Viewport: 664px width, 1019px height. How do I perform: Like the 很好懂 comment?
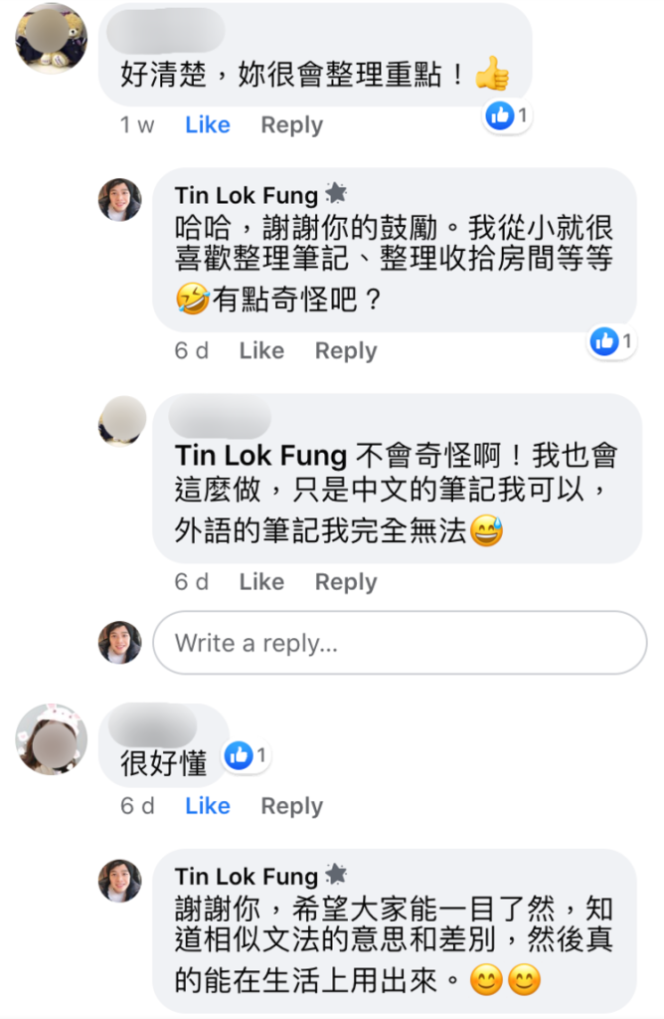coord(207,806)
